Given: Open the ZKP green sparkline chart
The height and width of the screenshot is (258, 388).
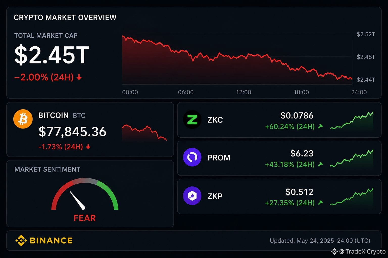Looking at the screenshot, I should [x=352, y=197].
